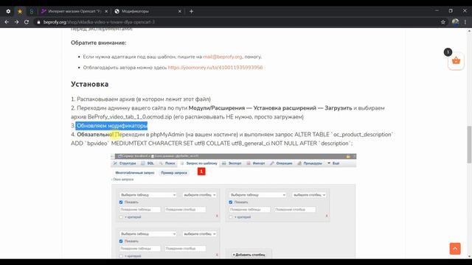Click the + Добавить столбец button
Viewport: 472px width, 265px height.
[x=249, y=255]
